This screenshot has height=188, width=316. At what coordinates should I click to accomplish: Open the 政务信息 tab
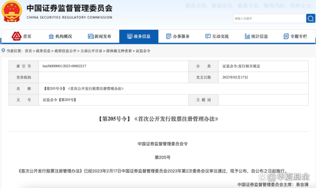coord(139,36)
